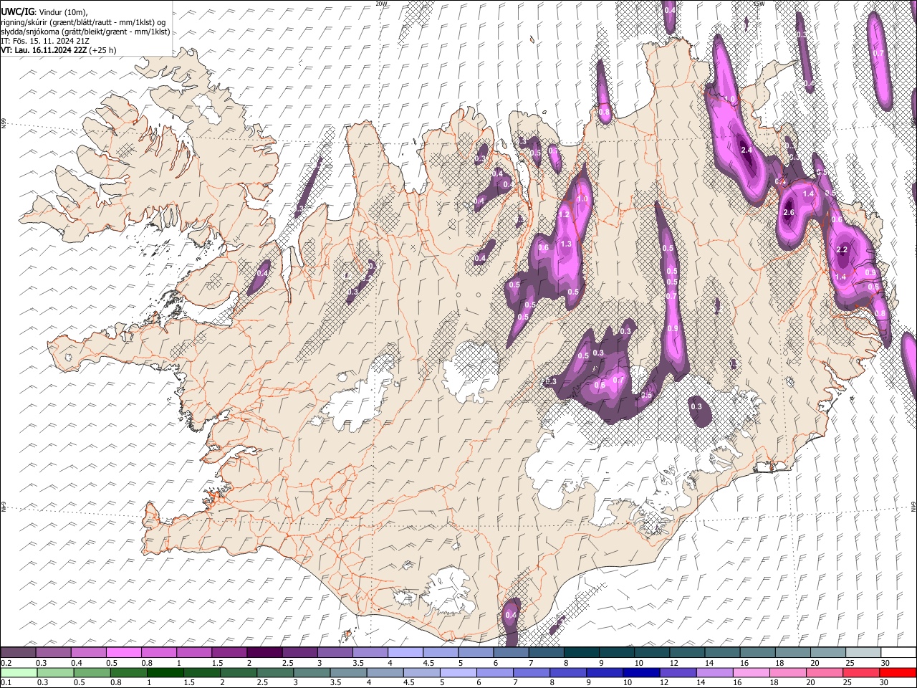Click the '0.1' tick label under lower legend
The image size is (917, 688).
[x=6, y=682]
